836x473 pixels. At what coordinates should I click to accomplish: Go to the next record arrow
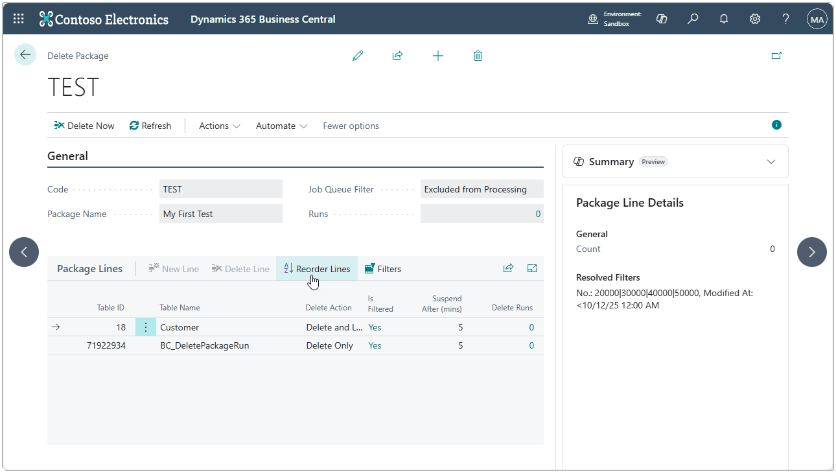(811, 252)
